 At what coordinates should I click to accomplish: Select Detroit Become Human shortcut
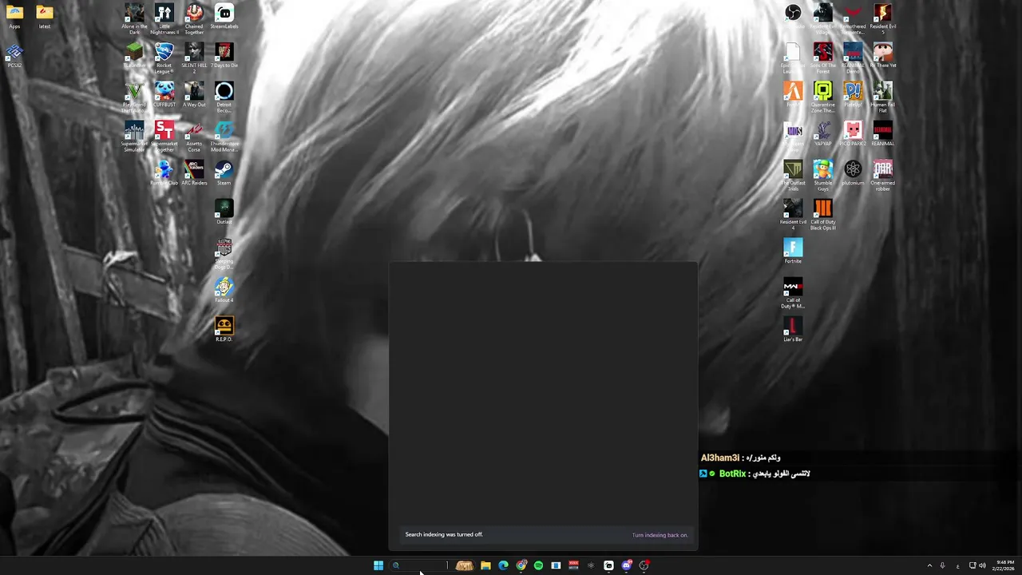click(x=224, y=97)
